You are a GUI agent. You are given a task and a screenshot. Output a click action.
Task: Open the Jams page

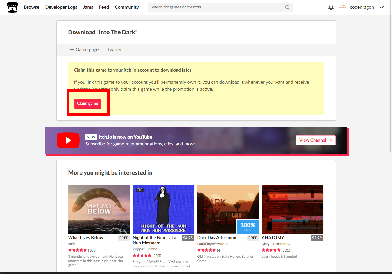(88, 7)
